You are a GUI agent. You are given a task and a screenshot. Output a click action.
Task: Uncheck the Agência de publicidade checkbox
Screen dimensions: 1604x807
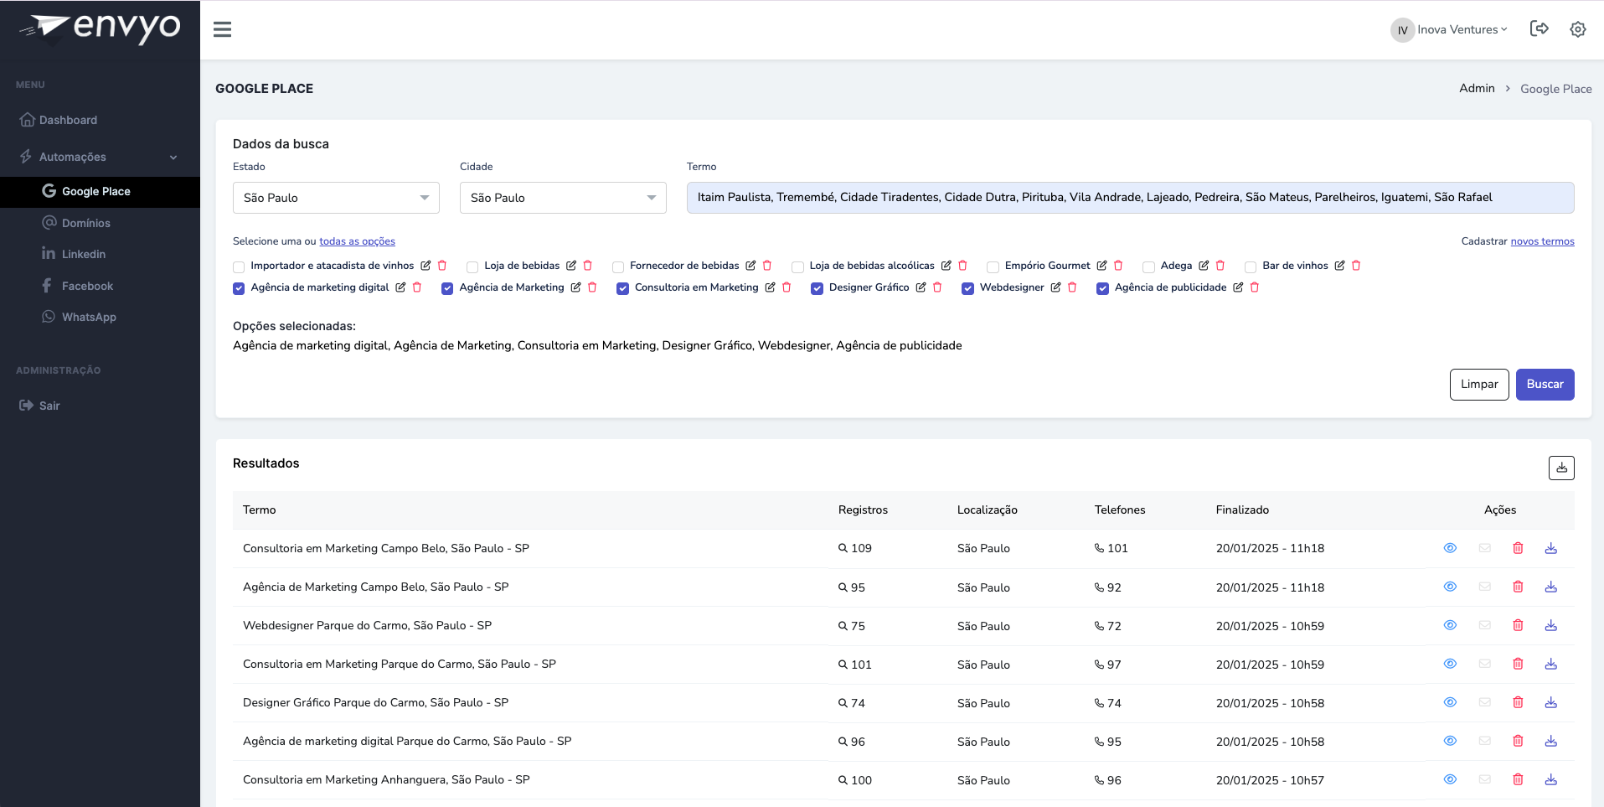click(1102, 288)
